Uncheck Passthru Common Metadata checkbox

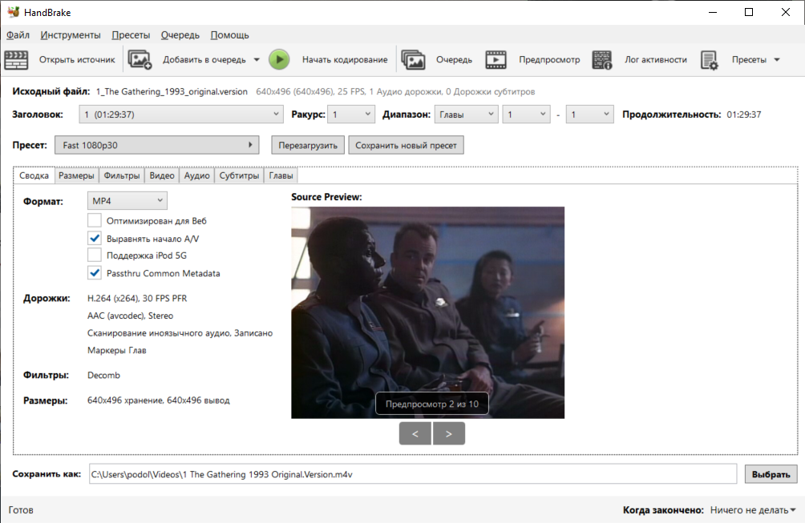[95, 273]
